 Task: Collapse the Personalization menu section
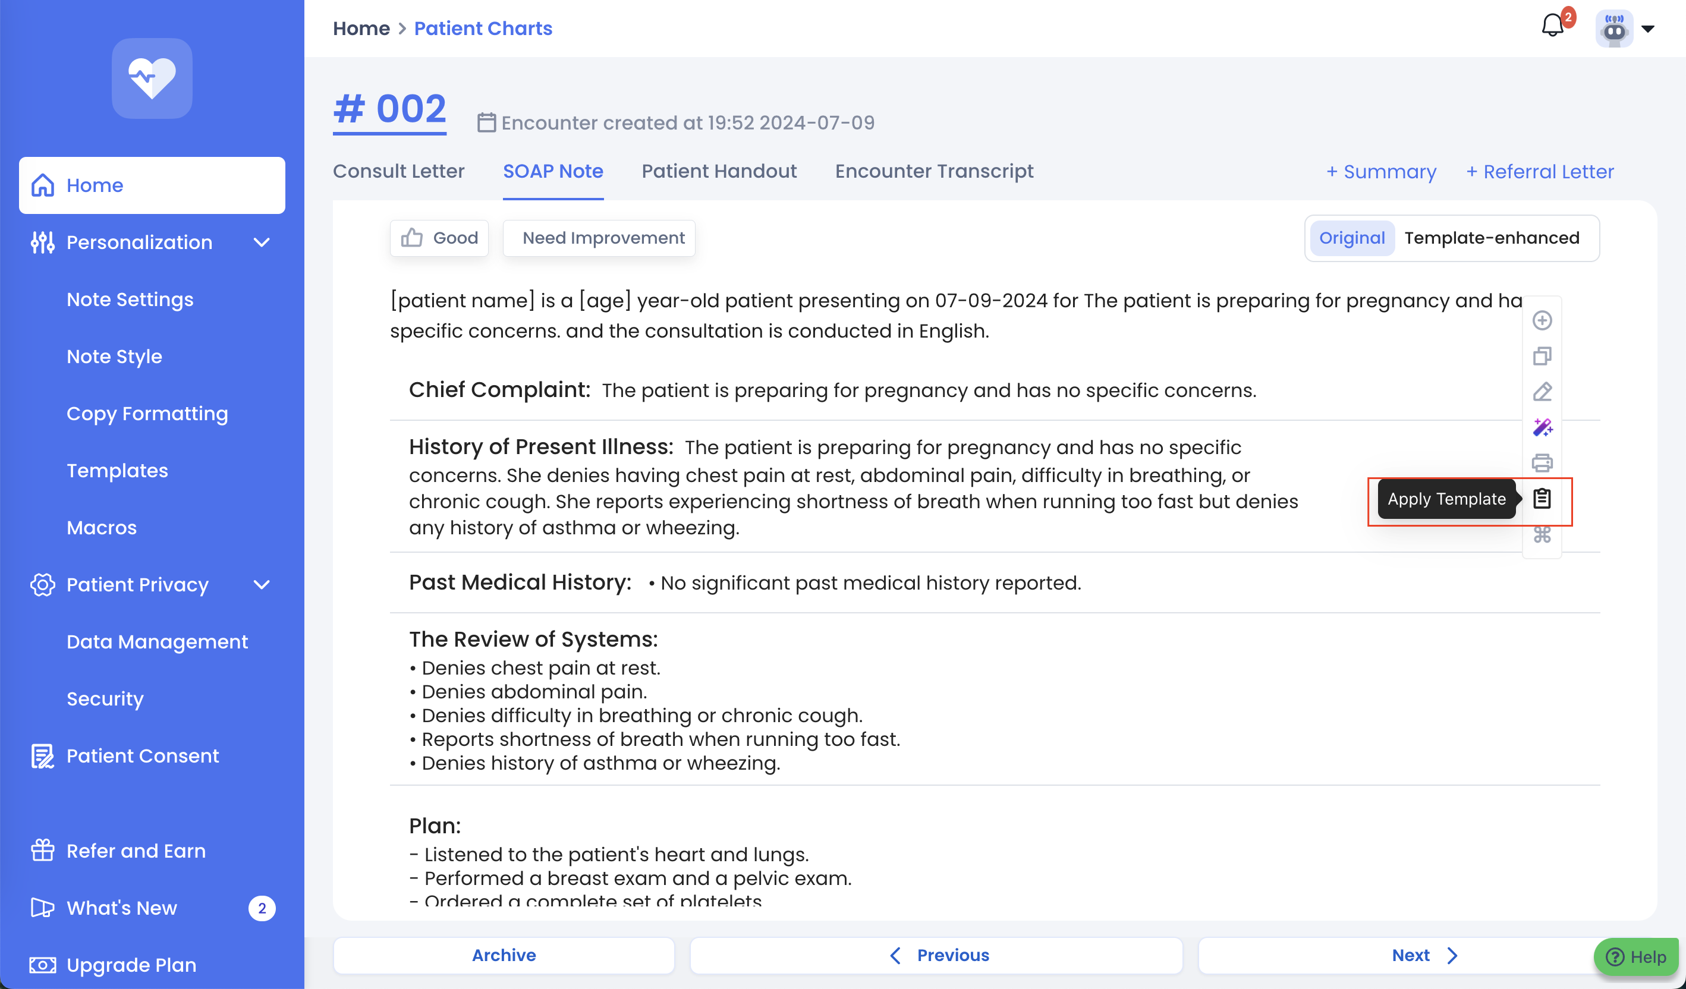[262, 242]
